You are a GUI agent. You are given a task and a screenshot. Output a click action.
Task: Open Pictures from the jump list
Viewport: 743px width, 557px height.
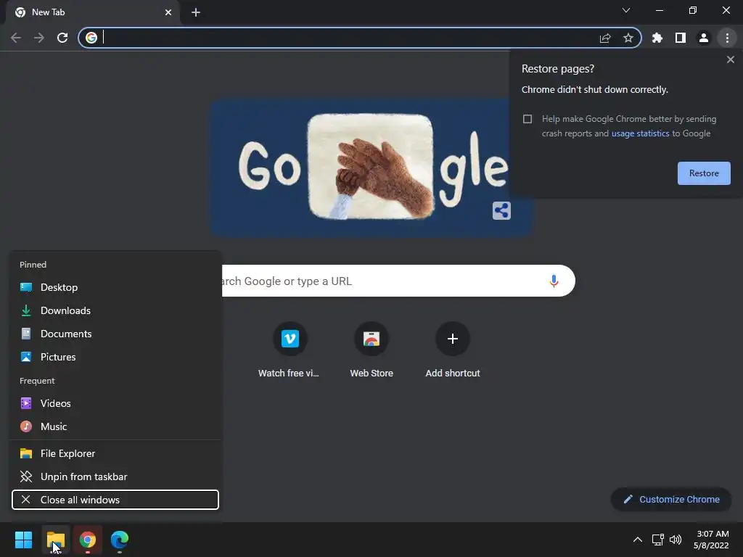[115, 357]
